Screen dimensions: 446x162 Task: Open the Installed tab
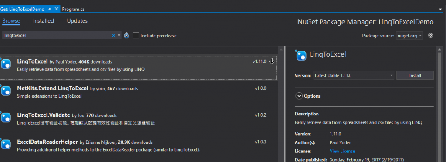coord(43,21)
